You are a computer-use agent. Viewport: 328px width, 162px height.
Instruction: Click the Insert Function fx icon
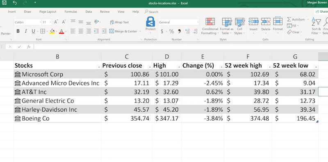click(29, 47)
